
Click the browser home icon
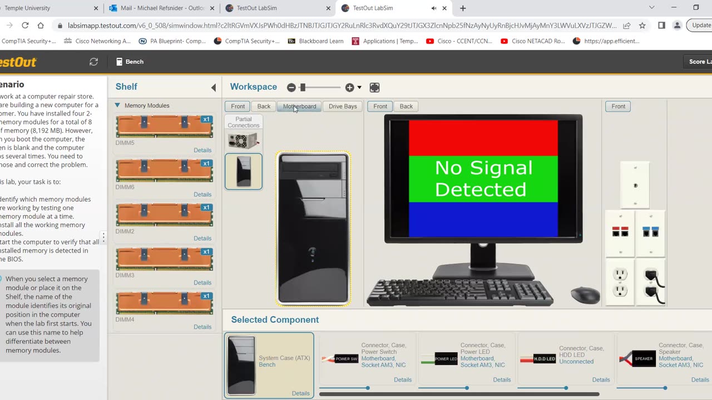click(x=41, y=26)
